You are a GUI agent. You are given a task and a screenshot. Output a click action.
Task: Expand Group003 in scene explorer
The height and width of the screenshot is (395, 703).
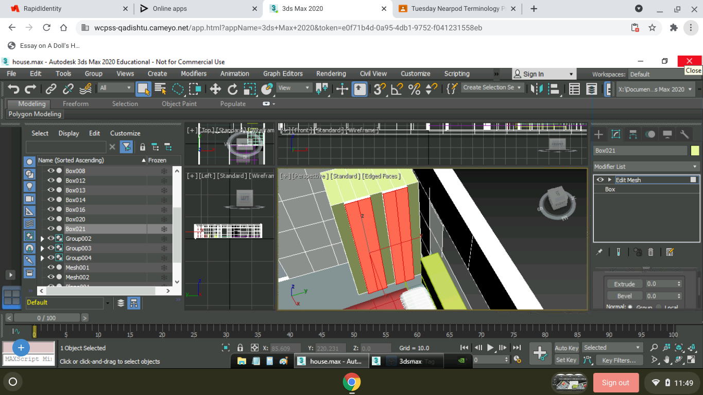(42, 248)
